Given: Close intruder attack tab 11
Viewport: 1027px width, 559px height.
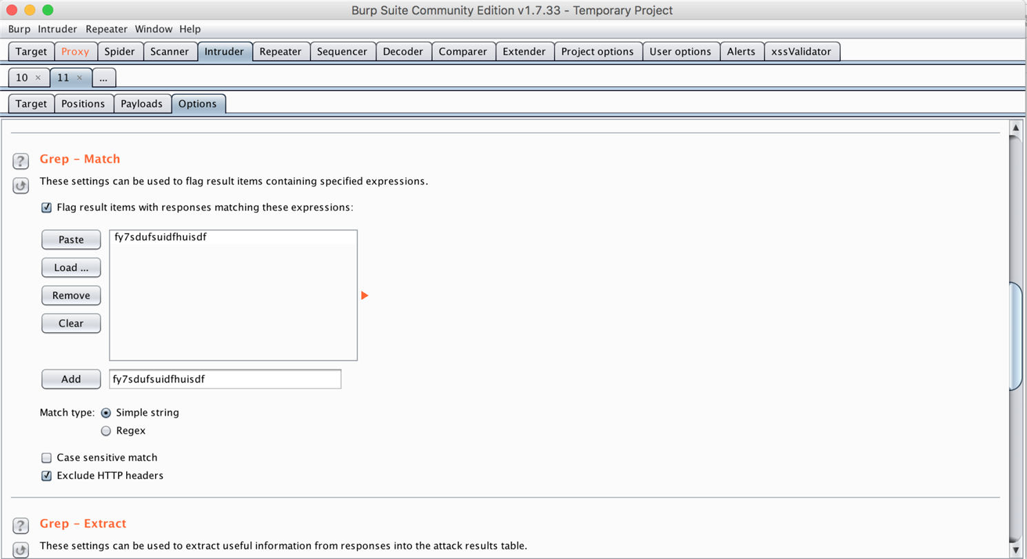Looking at the screenshot, I should click(79, 78).
